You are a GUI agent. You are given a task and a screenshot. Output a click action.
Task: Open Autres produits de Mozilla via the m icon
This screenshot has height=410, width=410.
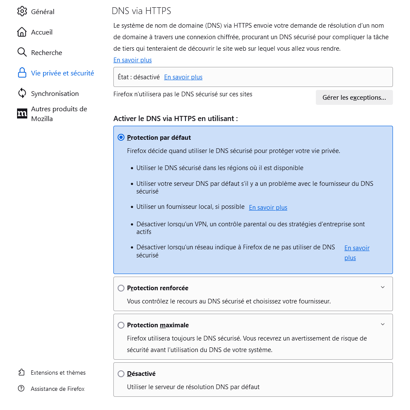22,114
